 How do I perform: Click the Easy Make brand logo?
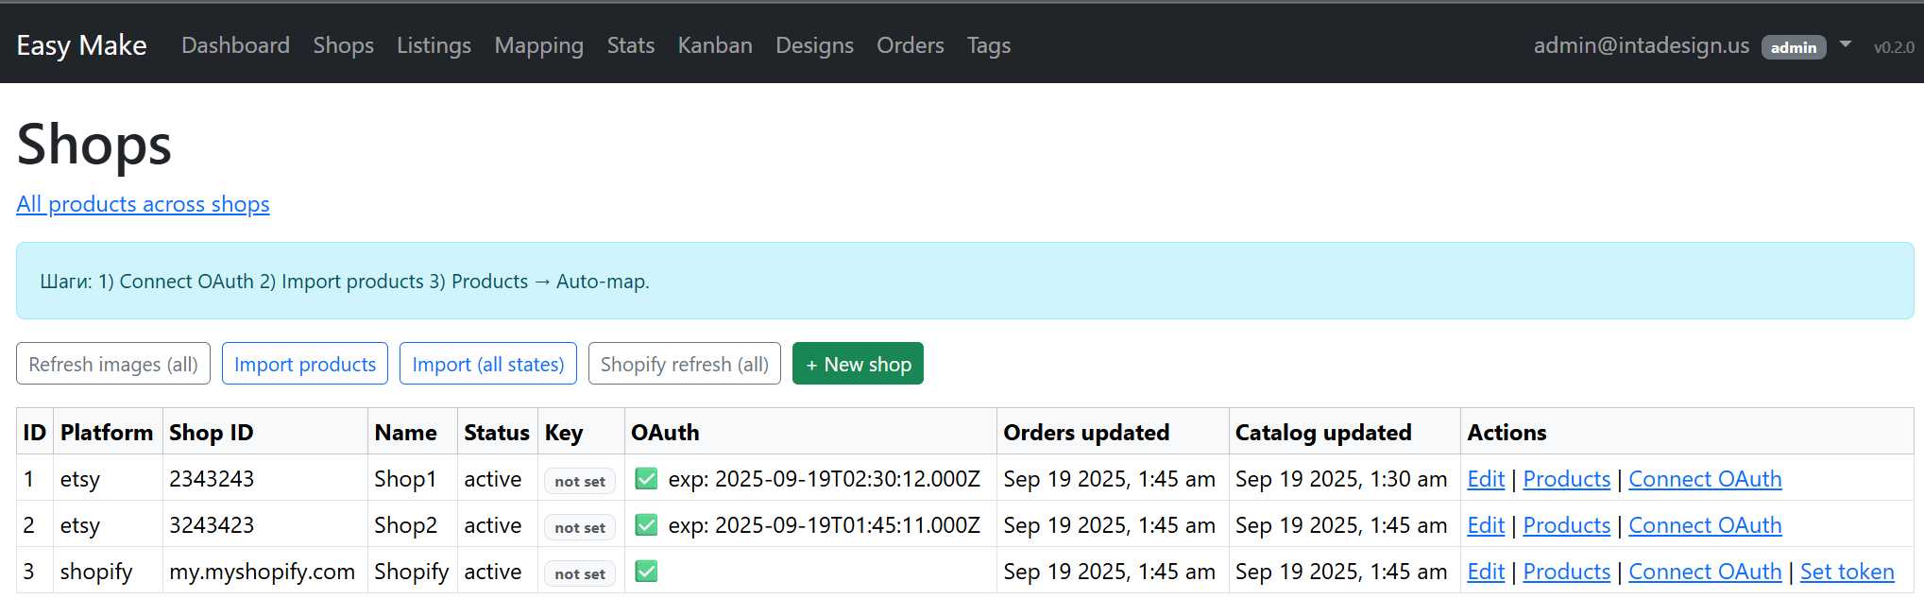coord(81,45)
